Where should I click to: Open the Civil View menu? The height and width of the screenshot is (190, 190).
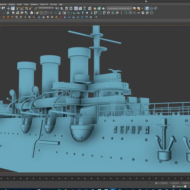pyautogui.click(x=54, y=4)
